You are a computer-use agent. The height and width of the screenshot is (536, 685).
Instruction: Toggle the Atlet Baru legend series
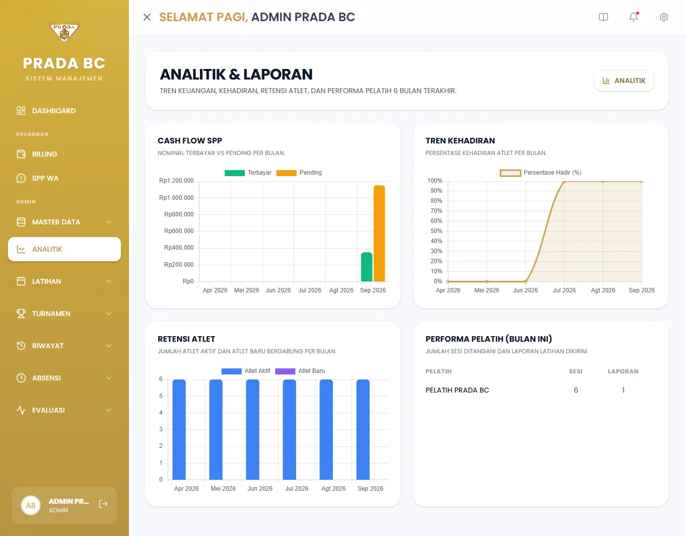(x=300, y=371)
